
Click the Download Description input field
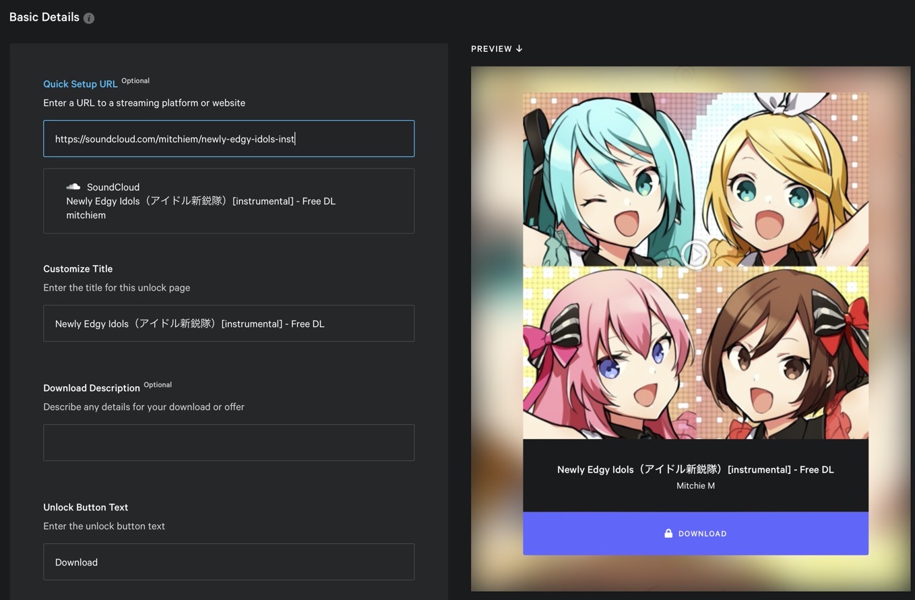tap(229, 443)
